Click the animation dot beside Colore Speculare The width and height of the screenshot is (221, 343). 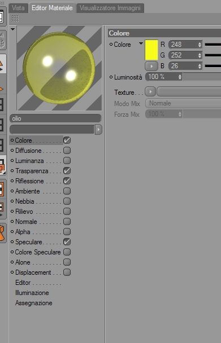pos(12,252)
